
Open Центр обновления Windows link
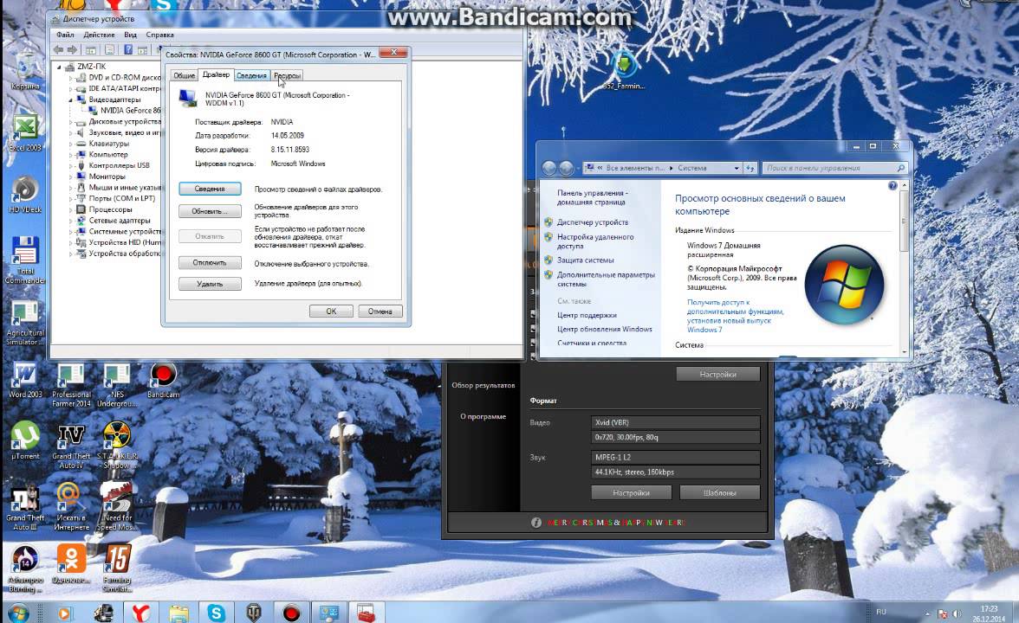pos(605,330)
